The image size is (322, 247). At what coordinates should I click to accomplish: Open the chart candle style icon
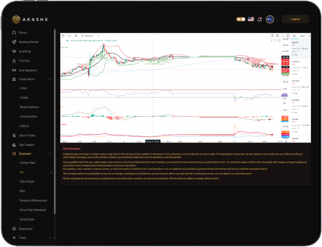(76, 35)
